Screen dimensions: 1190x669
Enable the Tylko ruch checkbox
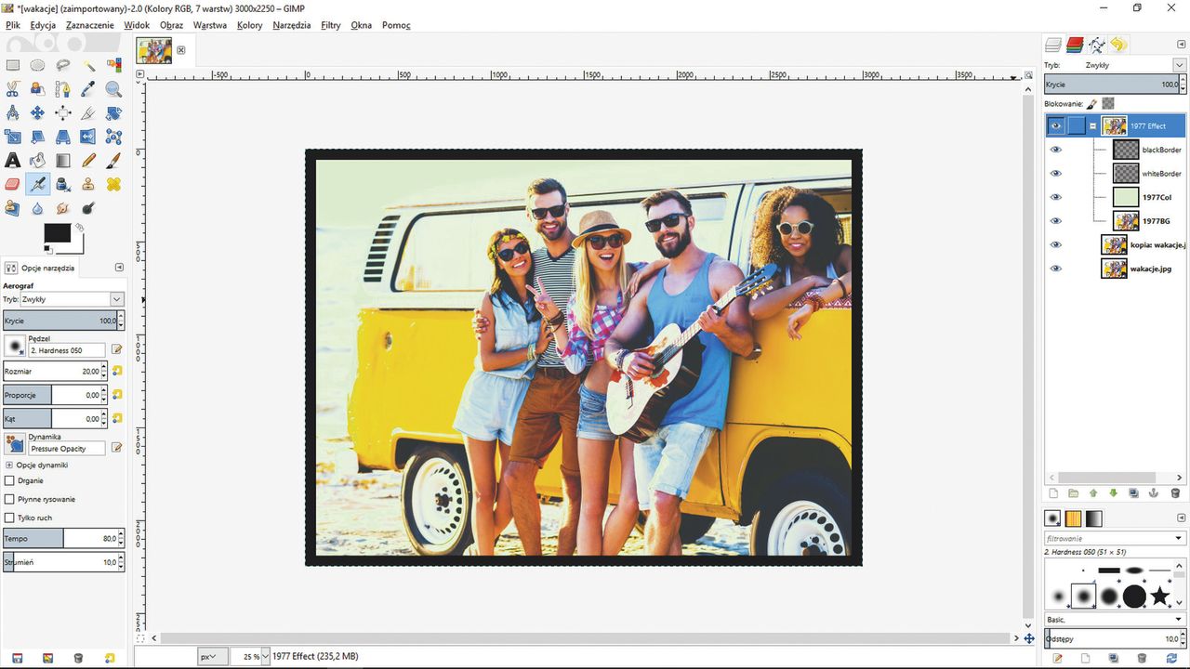[10, 518]
